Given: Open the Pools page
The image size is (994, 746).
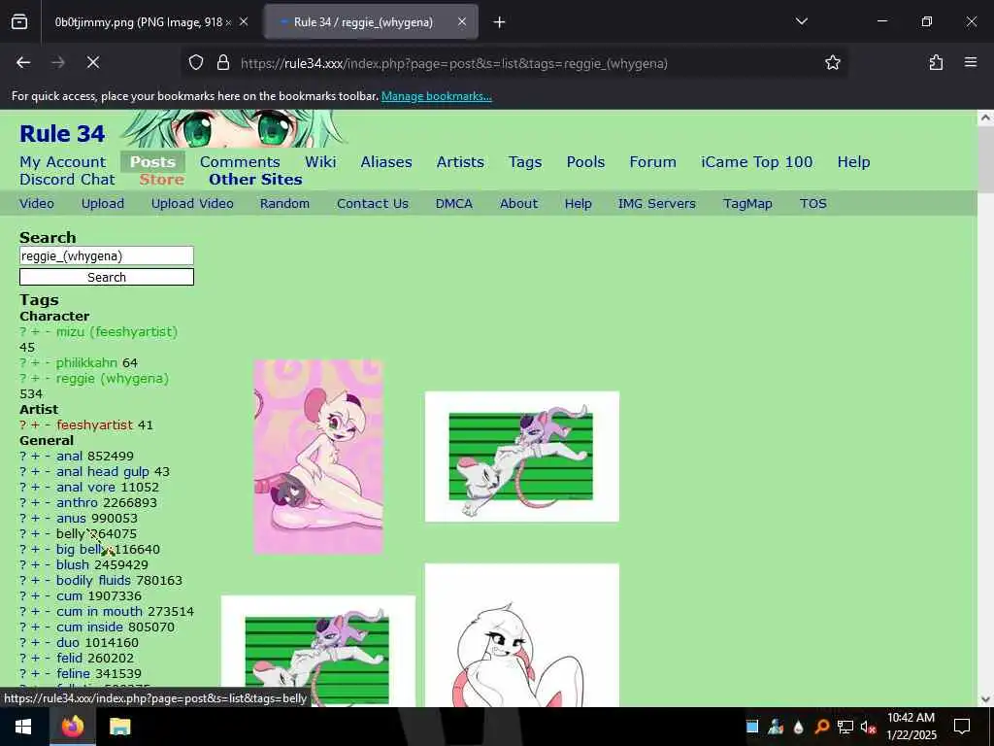Looking at the screenshot, I should [585, 162].
